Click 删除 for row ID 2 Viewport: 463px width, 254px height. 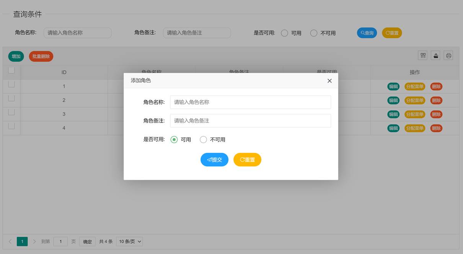point(436,100)
